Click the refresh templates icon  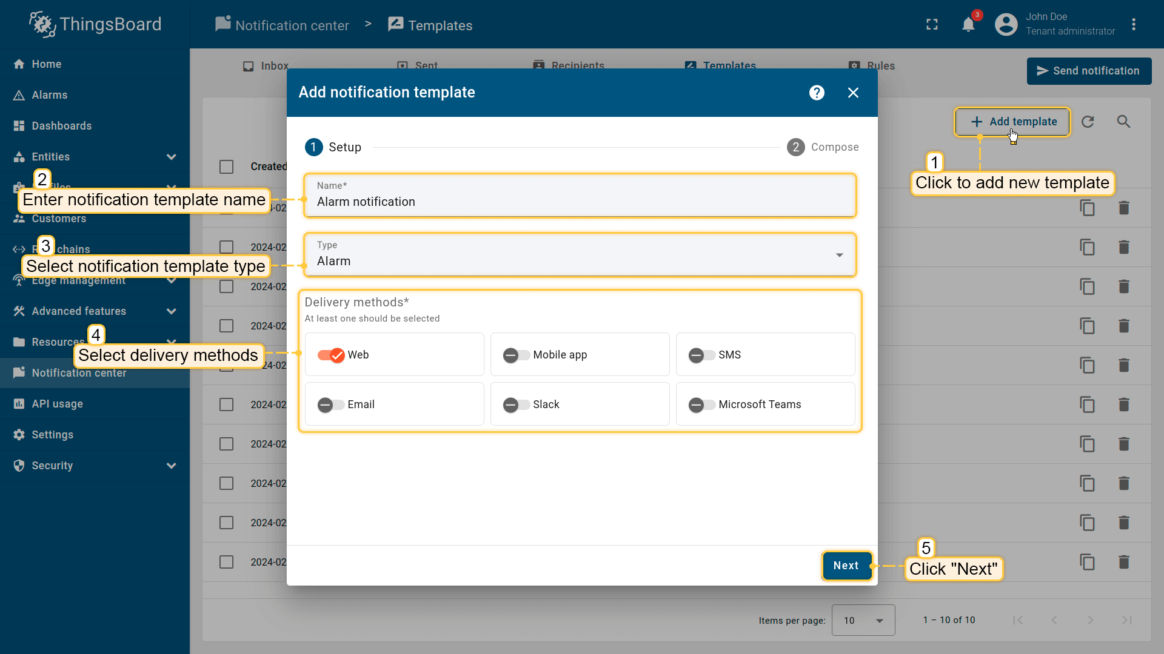click(x=1088, y=122)
